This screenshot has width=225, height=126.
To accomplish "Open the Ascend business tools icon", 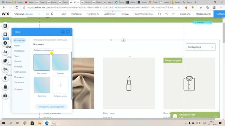I will [5, 96].
